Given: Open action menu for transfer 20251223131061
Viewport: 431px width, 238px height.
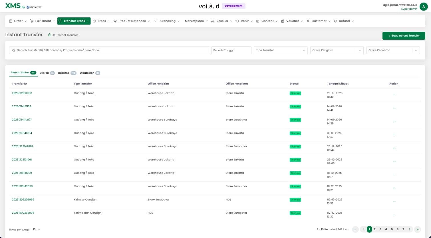Looking at the screenshot, I should 394,162.
